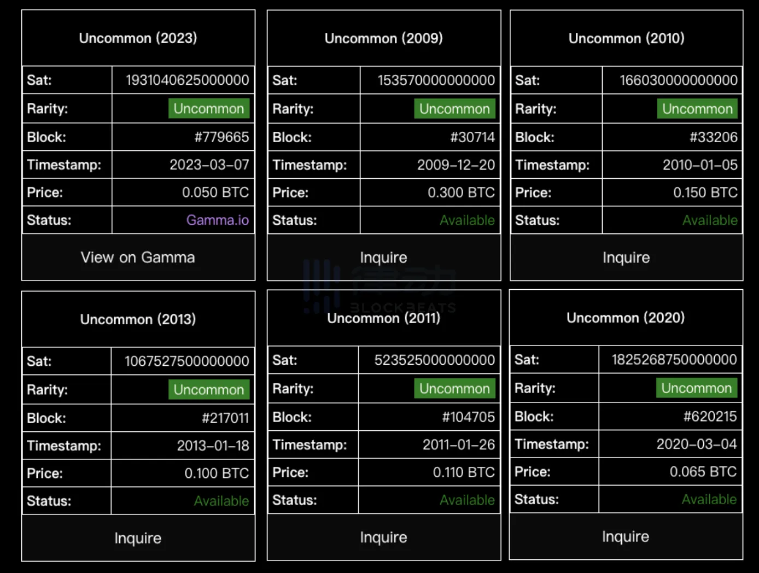
Task: Click the Available status in 2010 card
Action: [x=709, y=220]
